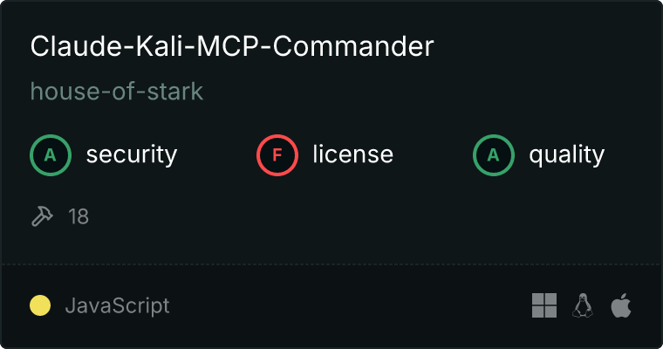Click the green A security grade badge
Screen dimensions: 663x349
coord(51,155)
